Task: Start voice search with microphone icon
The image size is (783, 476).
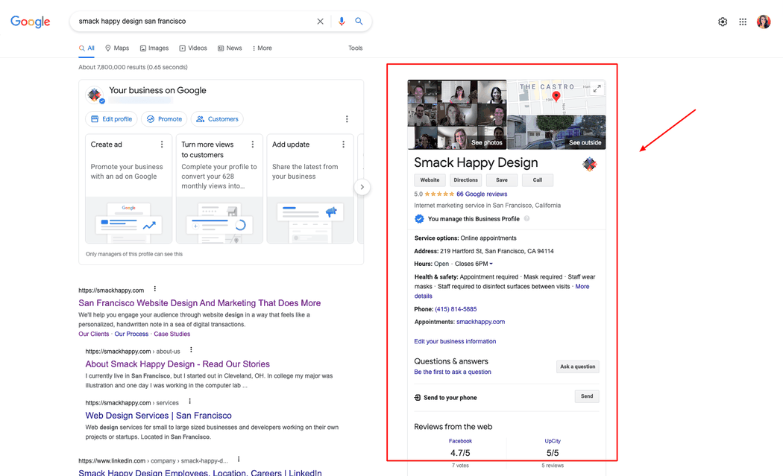Action: click(342, 22)
